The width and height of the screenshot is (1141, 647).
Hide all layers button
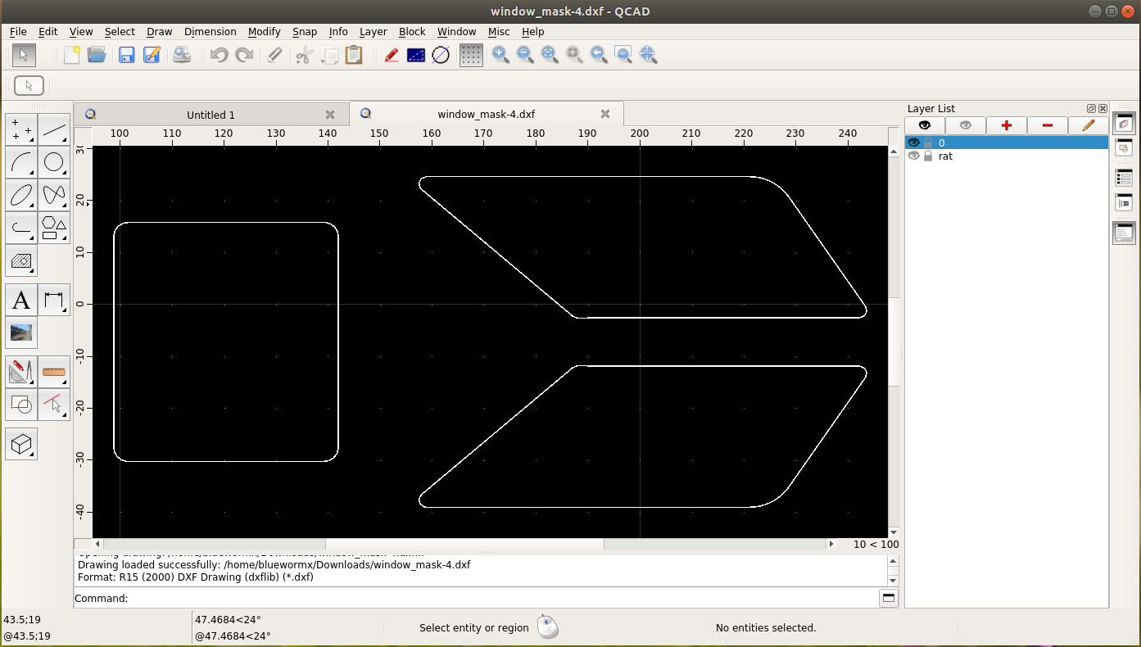coord(966,125)
